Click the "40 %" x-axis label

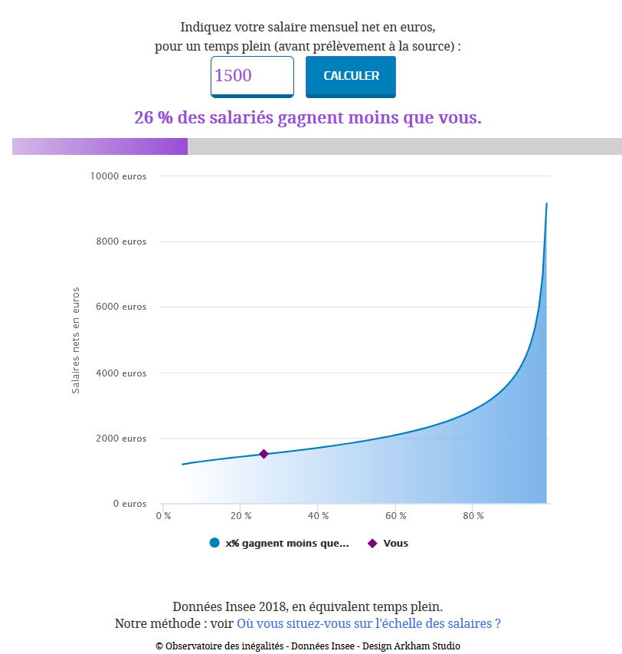pos(319,516)
